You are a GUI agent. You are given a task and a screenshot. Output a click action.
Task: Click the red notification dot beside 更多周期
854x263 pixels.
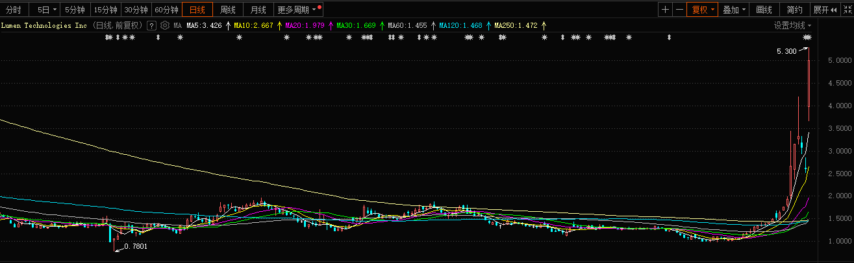coord(320,7)
